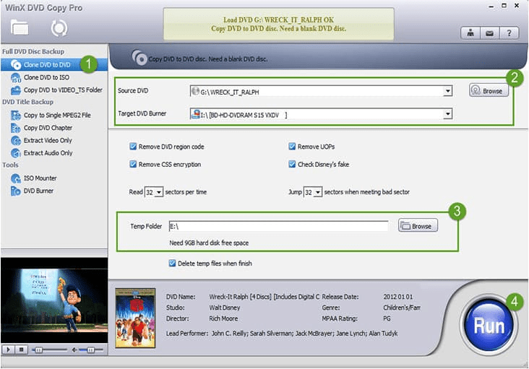Image resolution: width=529 pixels, height=369 pixels.
Task: Click the user registration icon
Action: pos(470,32)
